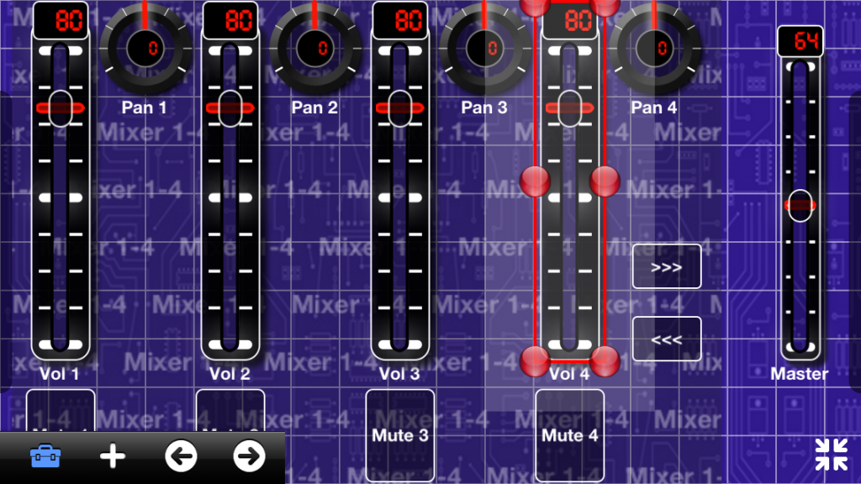Image resolution: width=861 pixels, height=484 pixels.
Task: Click the Master fader handle
Action: pyautogui.click(x=800, y=205)
